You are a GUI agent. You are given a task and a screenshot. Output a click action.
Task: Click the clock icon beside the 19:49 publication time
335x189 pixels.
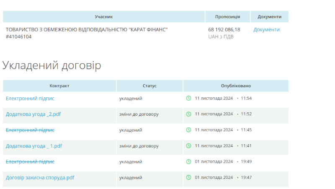188,162
